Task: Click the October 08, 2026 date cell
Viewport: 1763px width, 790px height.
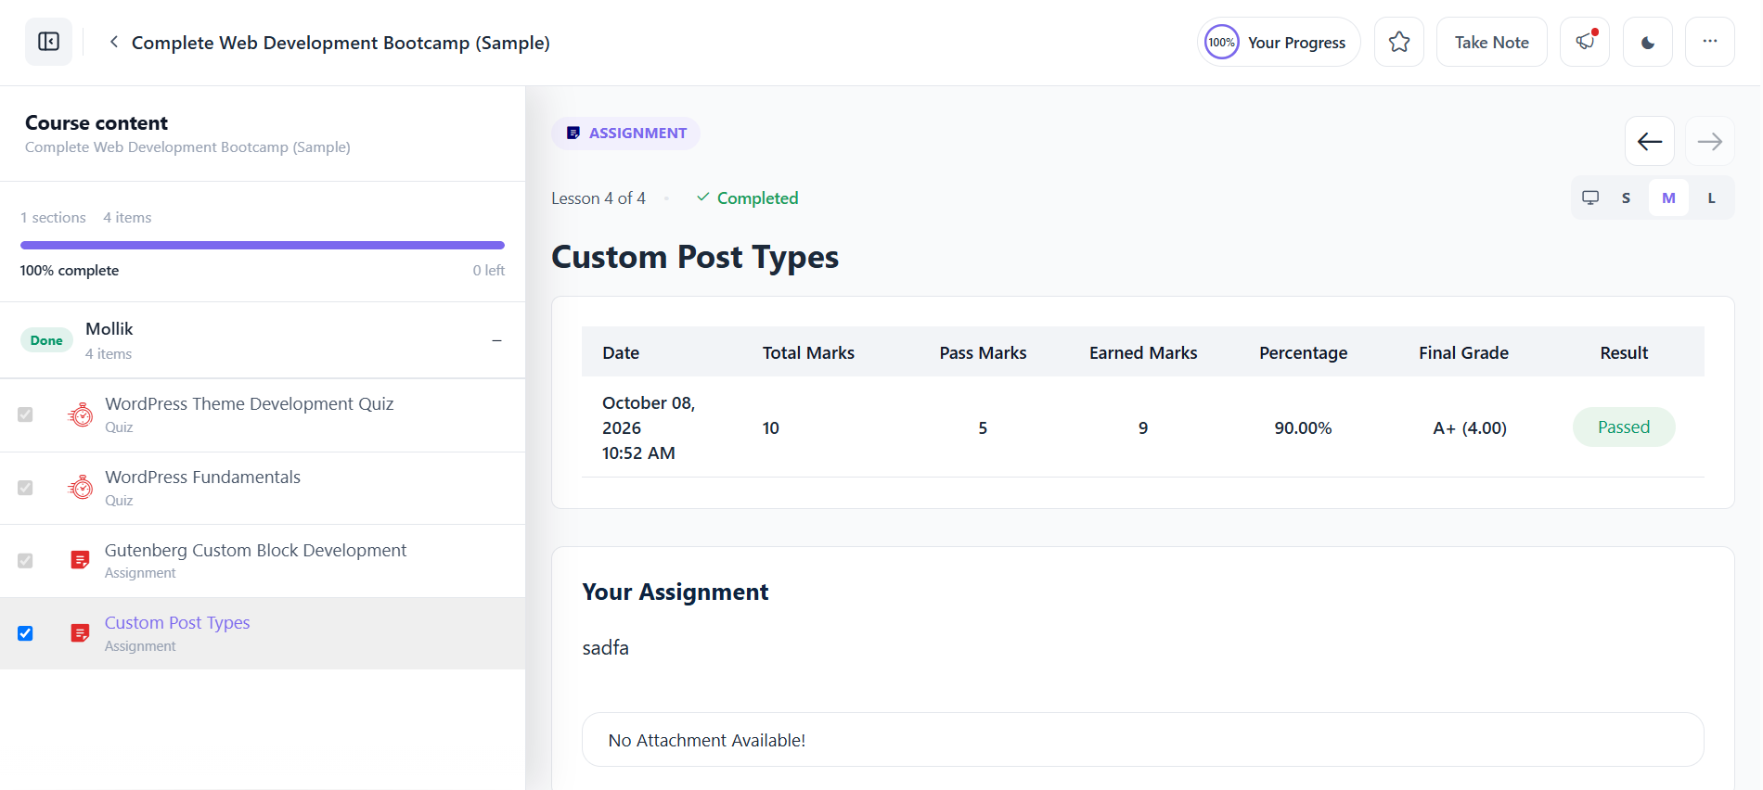Action: [x=649, y=427]
